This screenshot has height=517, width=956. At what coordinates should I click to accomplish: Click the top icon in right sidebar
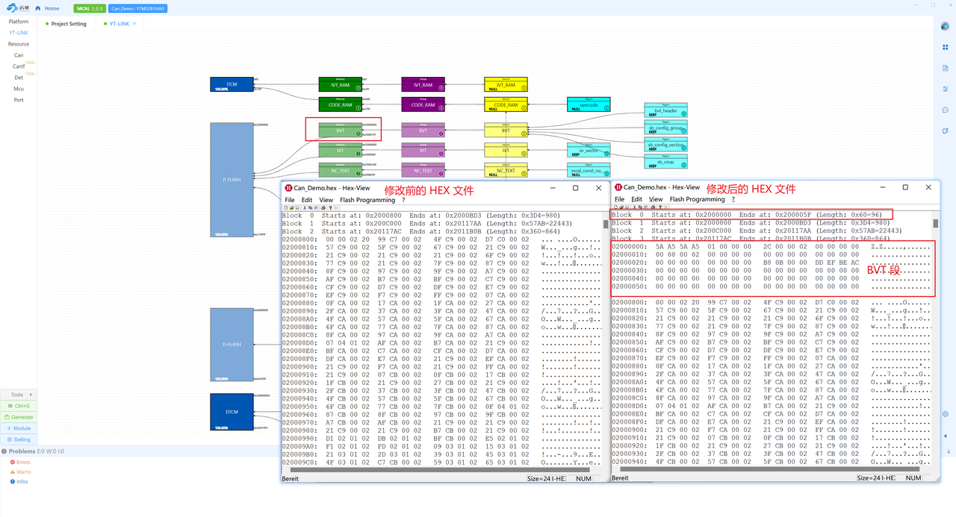click(x=945, y=26)
